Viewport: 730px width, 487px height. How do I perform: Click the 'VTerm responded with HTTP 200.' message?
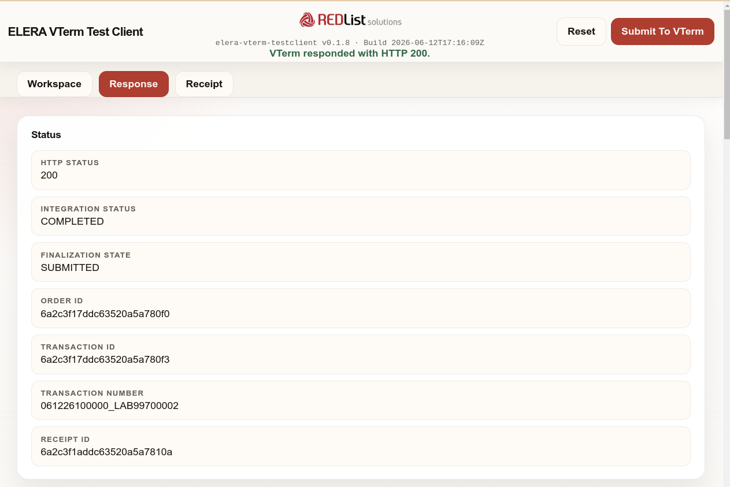point(350,53)
